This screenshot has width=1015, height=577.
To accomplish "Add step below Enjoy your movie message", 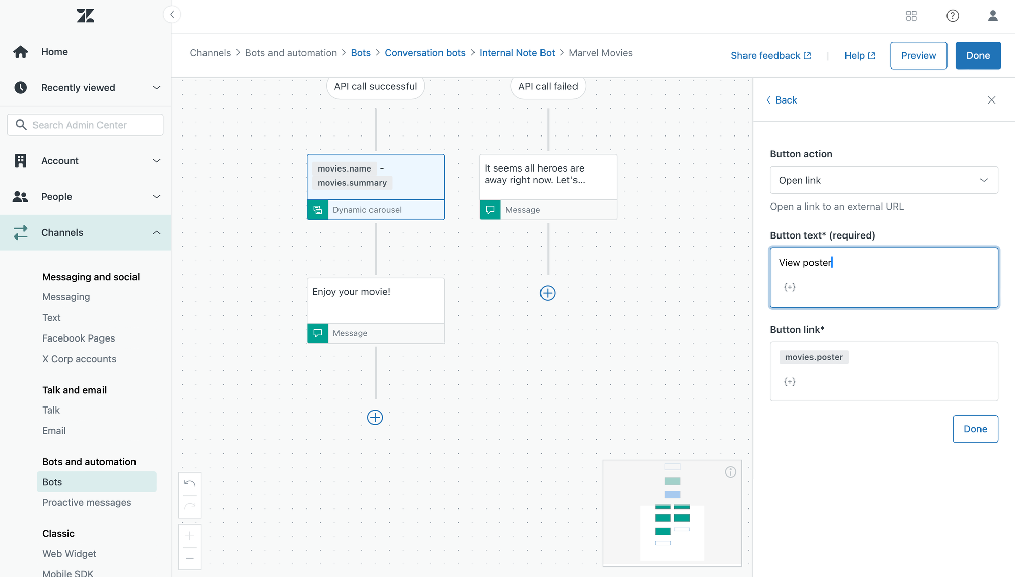I will click(375, 418).
